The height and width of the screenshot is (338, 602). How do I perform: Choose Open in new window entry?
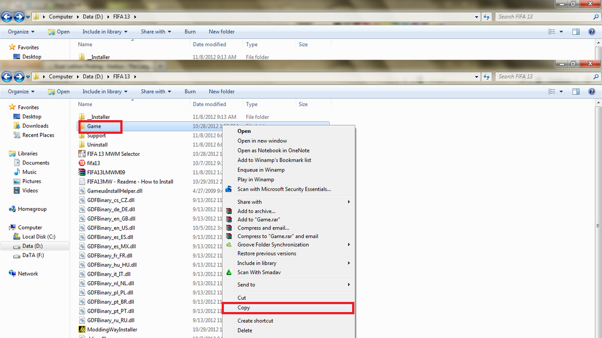[x=288, y=141]
